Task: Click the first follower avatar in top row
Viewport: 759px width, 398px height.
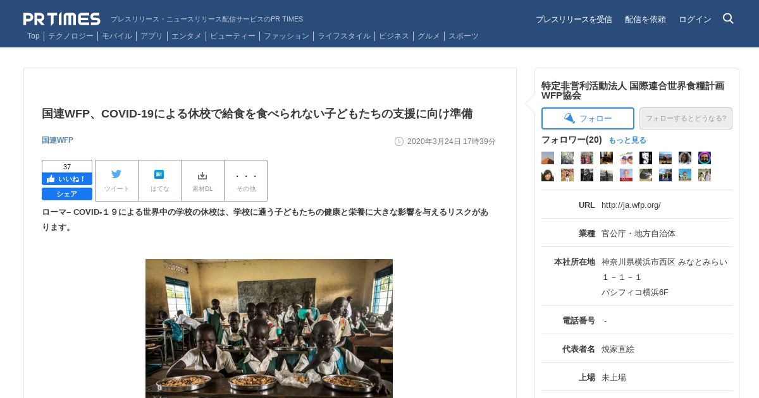Action: (x=548, y=158)
